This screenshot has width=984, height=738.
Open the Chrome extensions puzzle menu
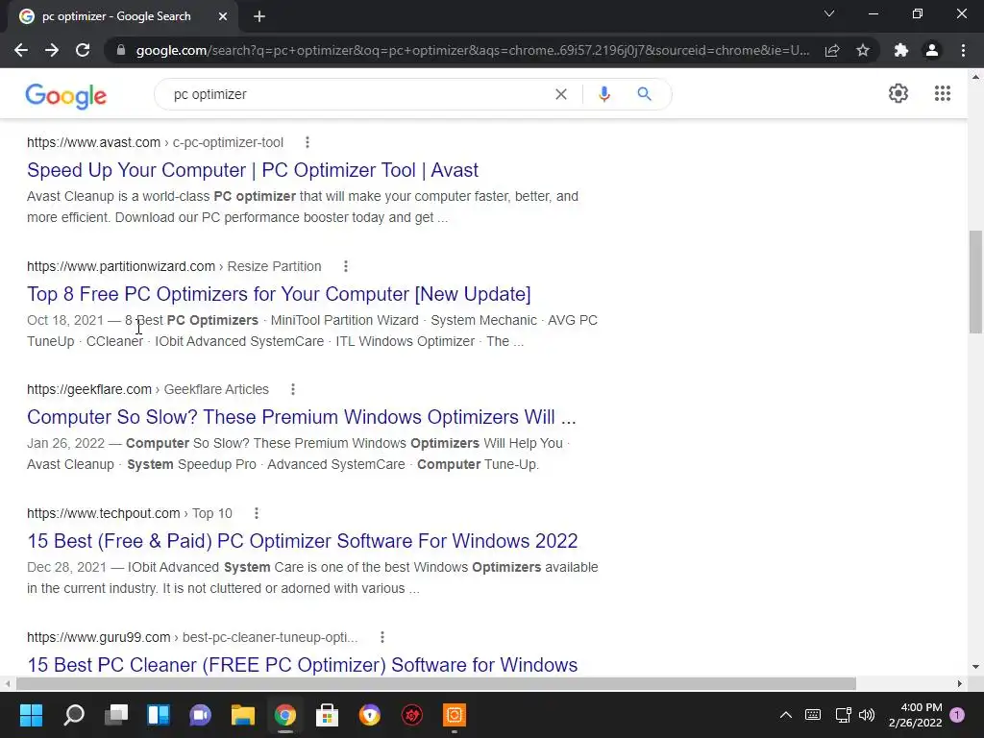[x=901, y=50]
